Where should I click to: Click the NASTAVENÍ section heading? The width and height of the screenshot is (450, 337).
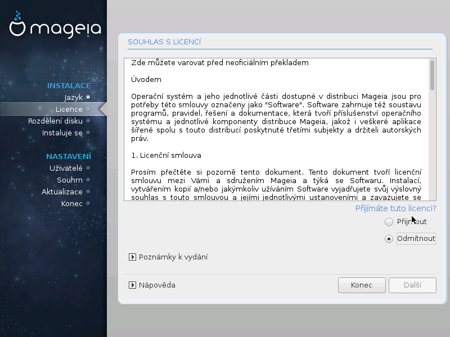pyautogui.click(x=69, y=157)
